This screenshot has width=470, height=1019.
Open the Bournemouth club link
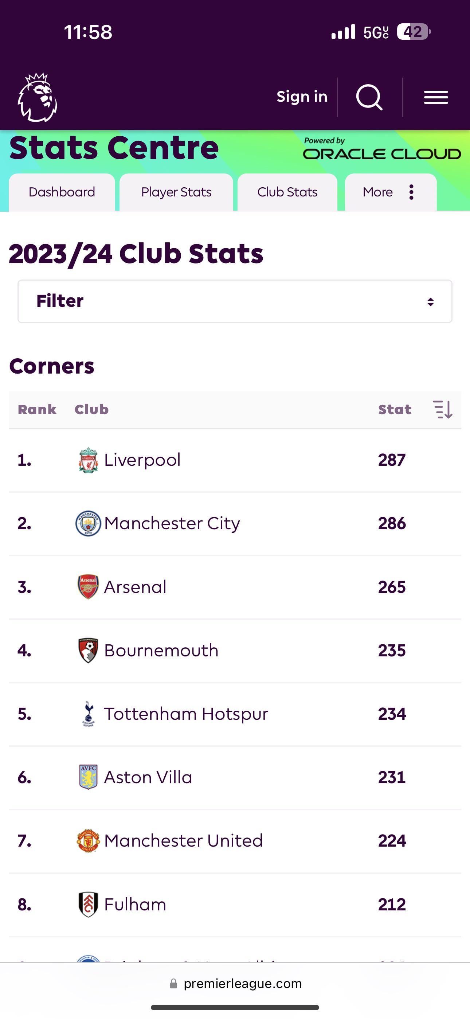point(161,651)
